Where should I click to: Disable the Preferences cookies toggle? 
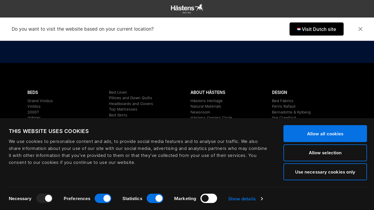click(x=103, y=198)
